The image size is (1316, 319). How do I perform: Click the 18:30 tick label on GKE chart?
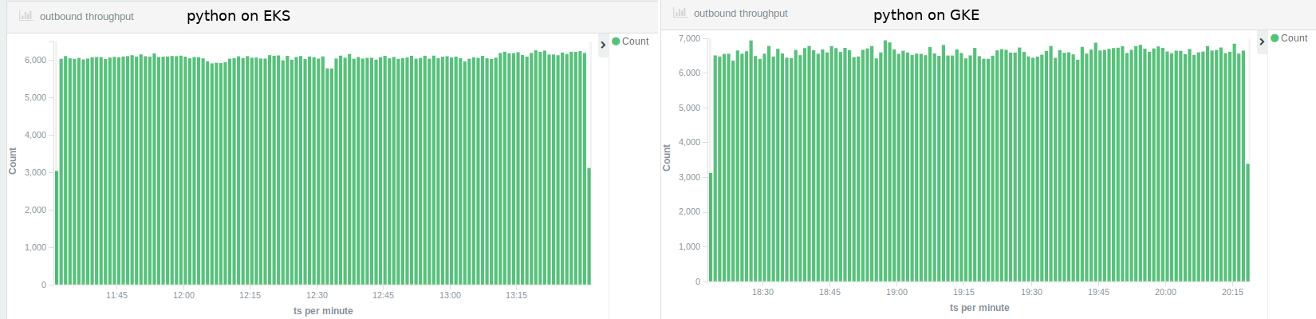pyautogui.click(x=762, y=292)
